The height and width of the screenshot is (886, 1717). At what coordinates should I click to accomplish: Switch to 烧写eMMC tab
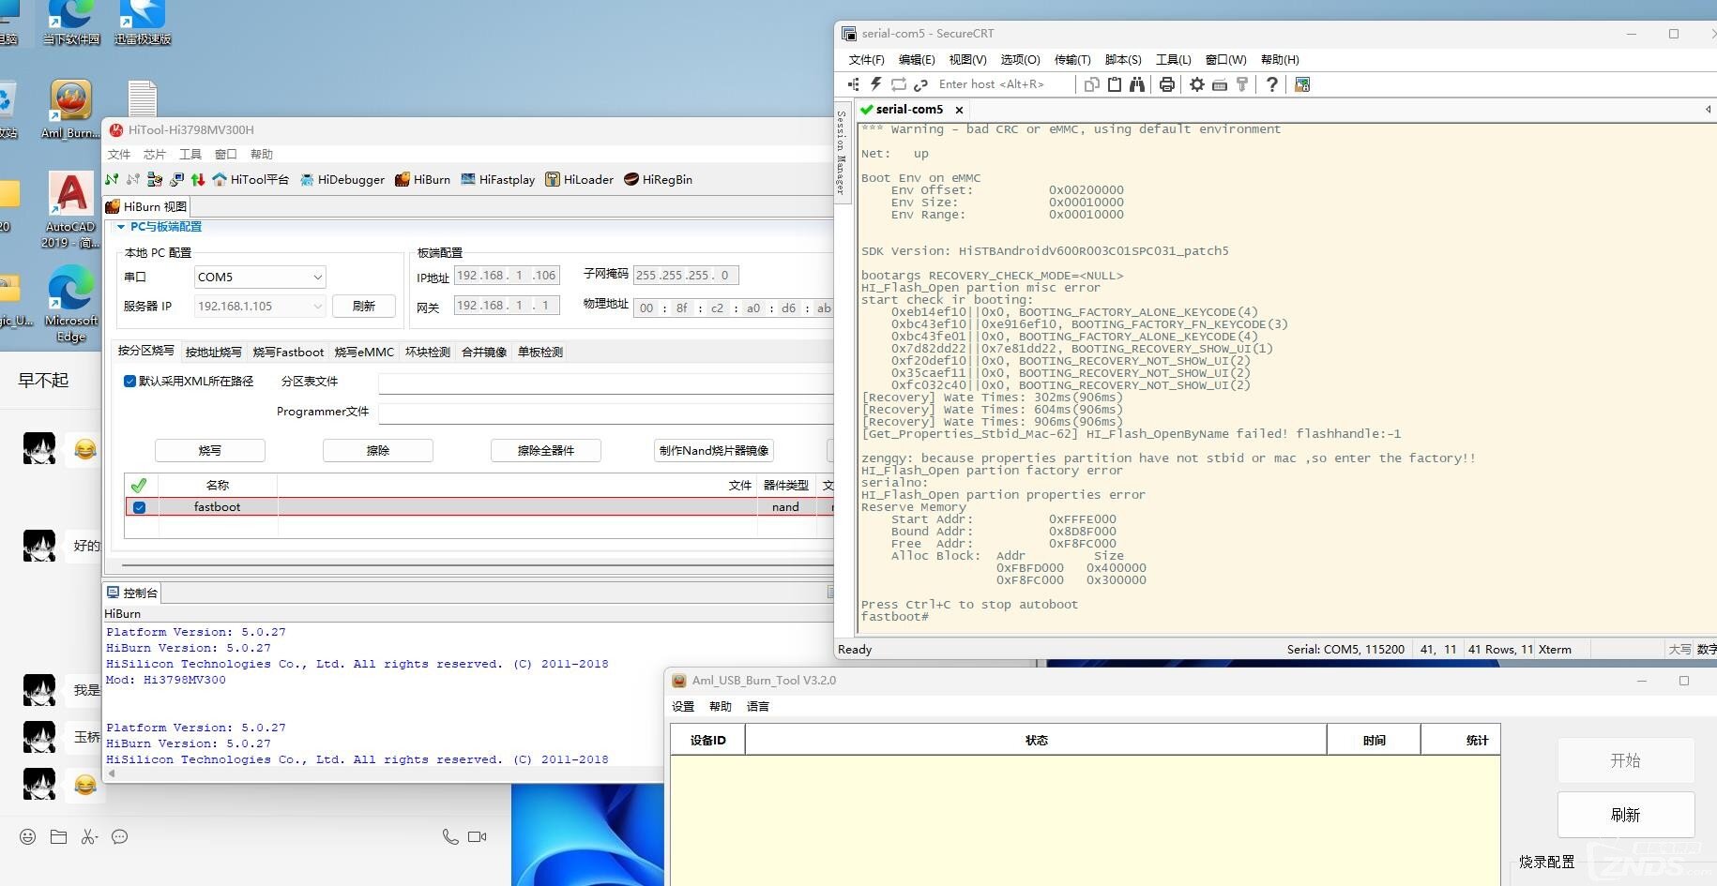coord(364,352)
